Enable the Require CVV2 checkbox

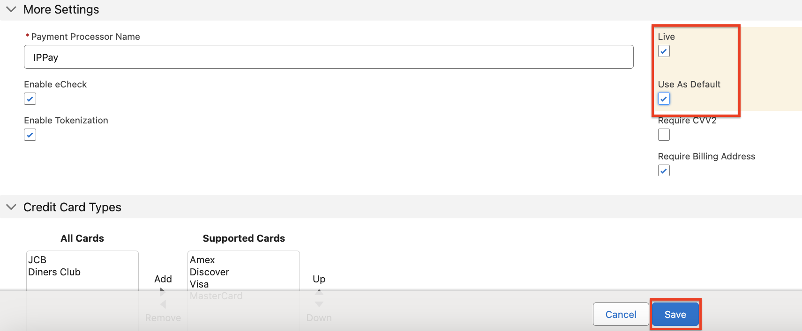click(664, 135)
